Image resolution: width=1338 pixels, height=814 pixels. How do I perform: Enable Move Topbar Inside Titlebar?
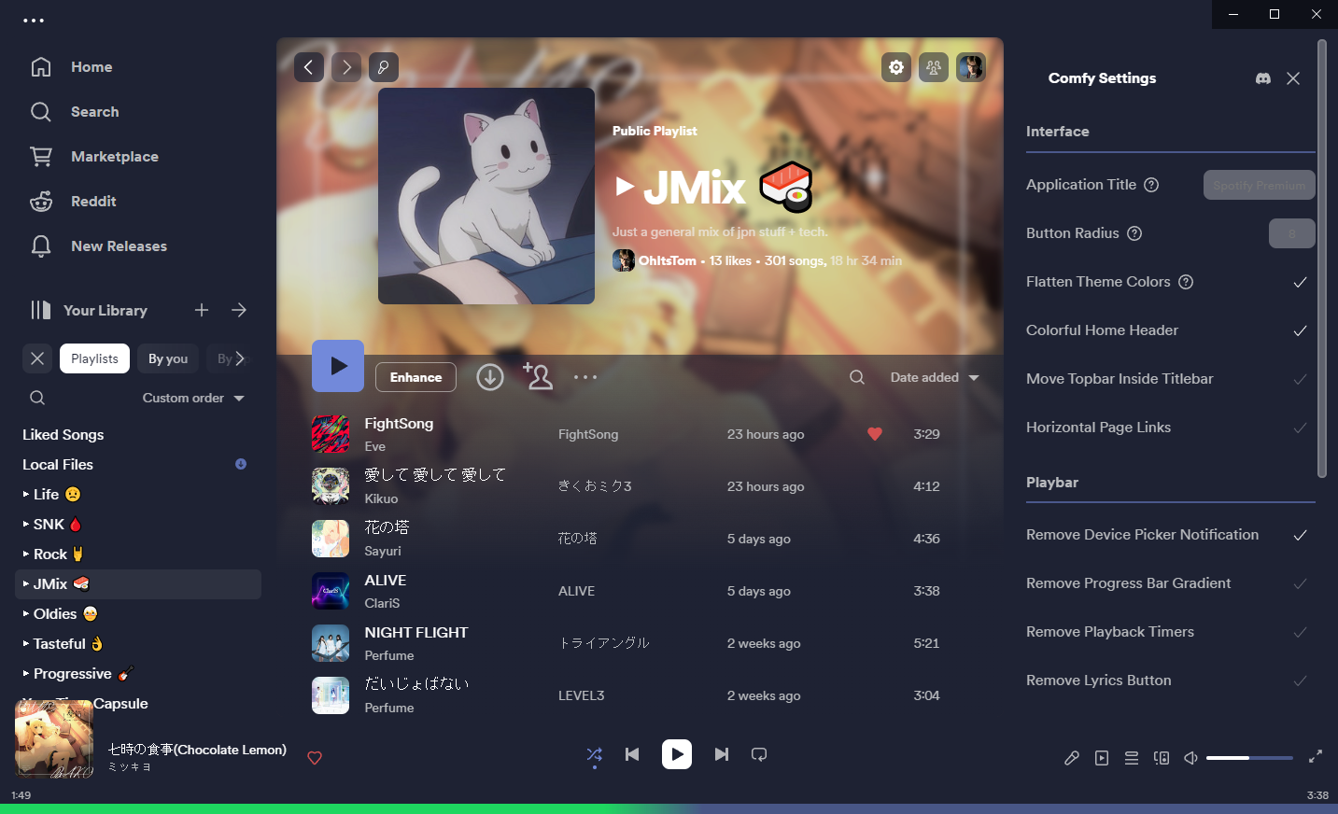1300,379
